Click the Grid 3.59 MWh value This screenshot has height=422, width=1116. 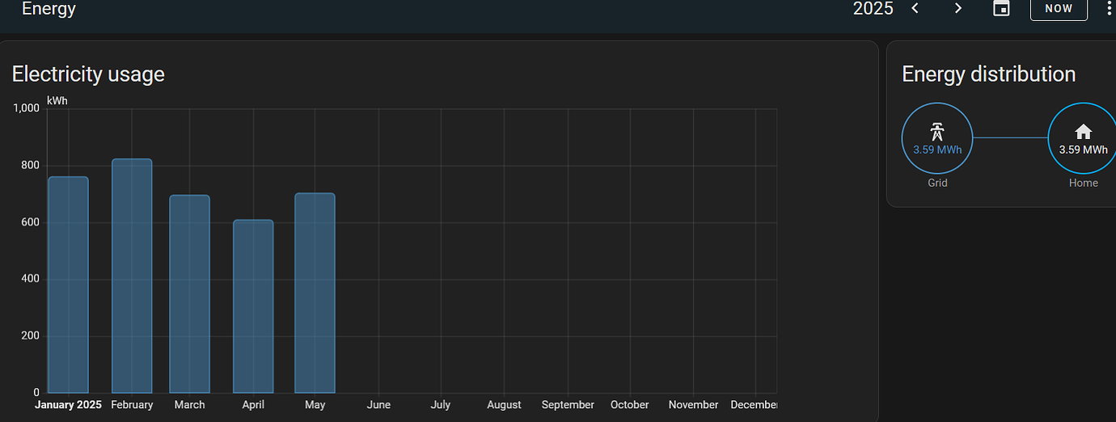click(x=937, y=150)
